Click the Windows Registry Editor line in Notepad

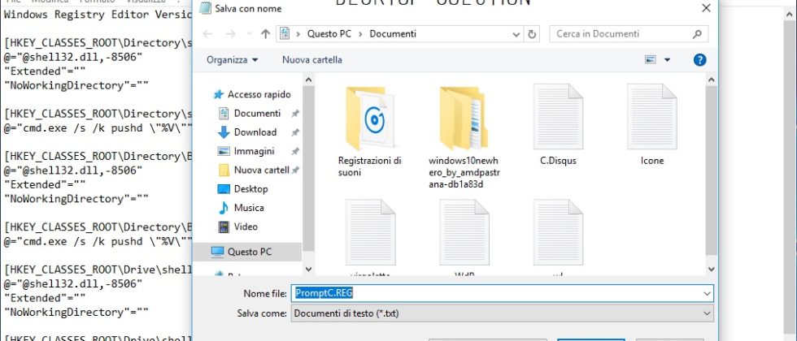[x=98, y=15]
